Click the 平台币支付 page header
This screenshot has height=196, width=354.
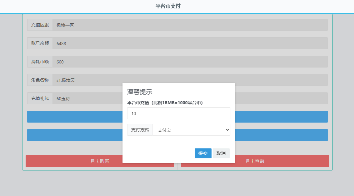click(x=168, y=6)
